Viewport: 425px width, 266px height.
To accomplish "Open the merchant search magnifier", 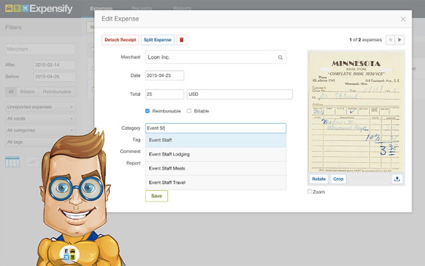I will click(x=280, y=57).
